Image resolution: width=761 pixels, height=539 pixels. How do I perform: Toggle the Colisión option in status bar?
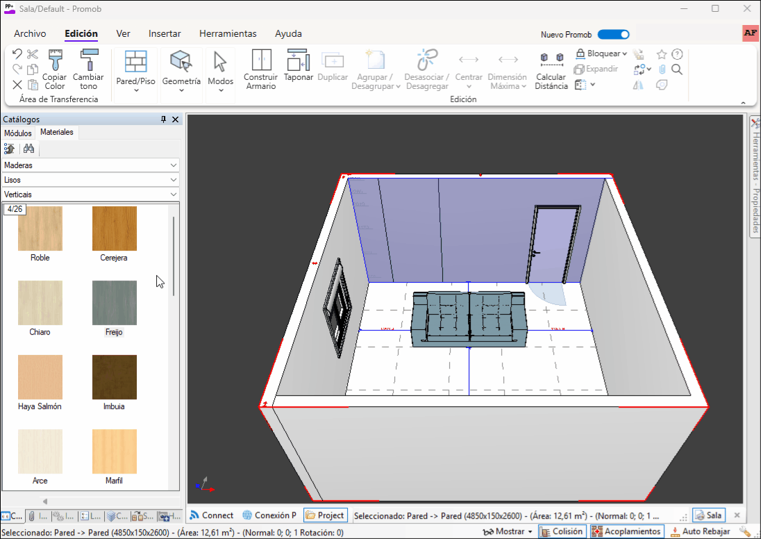tap(563, 531)
